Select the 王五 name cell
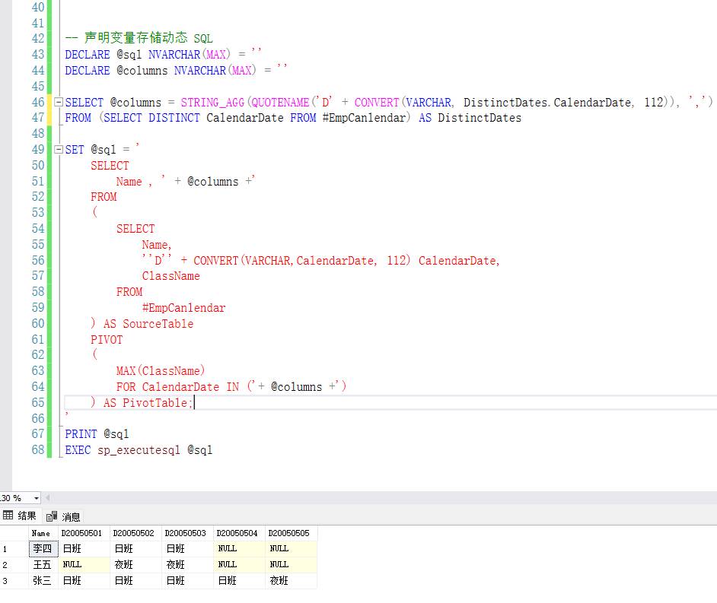The image size is (717, 603). coord(43,565)
